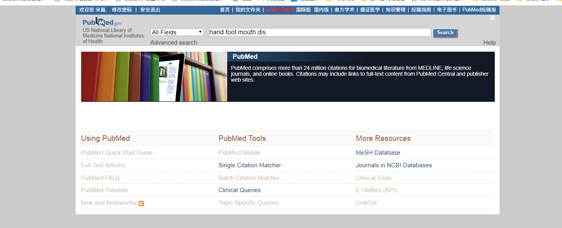Open the Single Citation Matcher link
Image resolution: width=562 pixels, height=228 pixels.
coord(249,165)
